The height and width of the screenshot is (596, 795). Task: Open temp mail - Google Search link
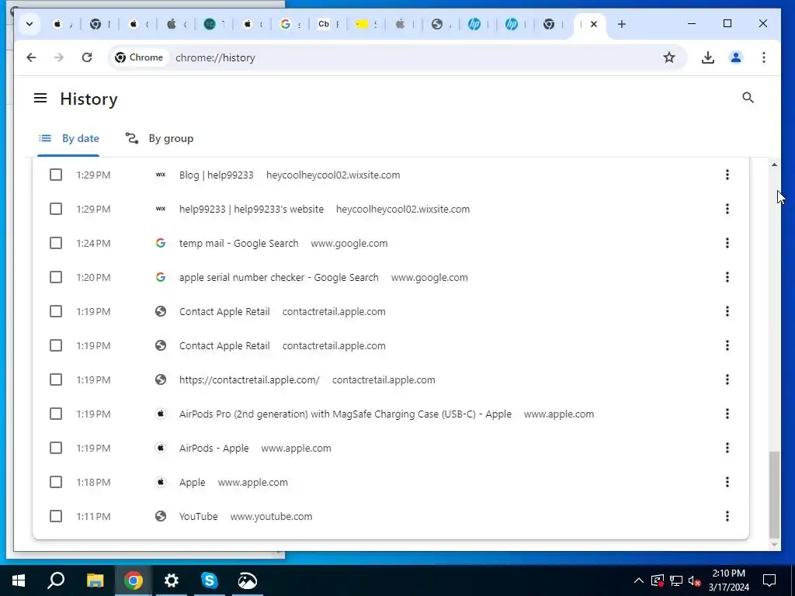pyautogui.click(x=239, y=243)
